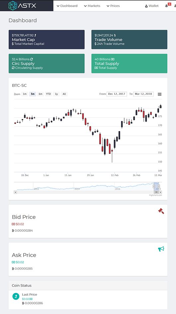This screenshot has height=314, width=176.
Task: Click the Wallet money bag icon
Action: pos(146,6)
